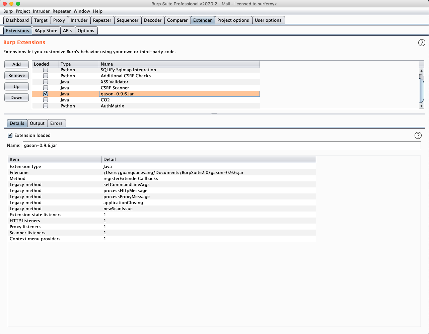Open the Project menu
429x334 pixels.
point(23,11)
